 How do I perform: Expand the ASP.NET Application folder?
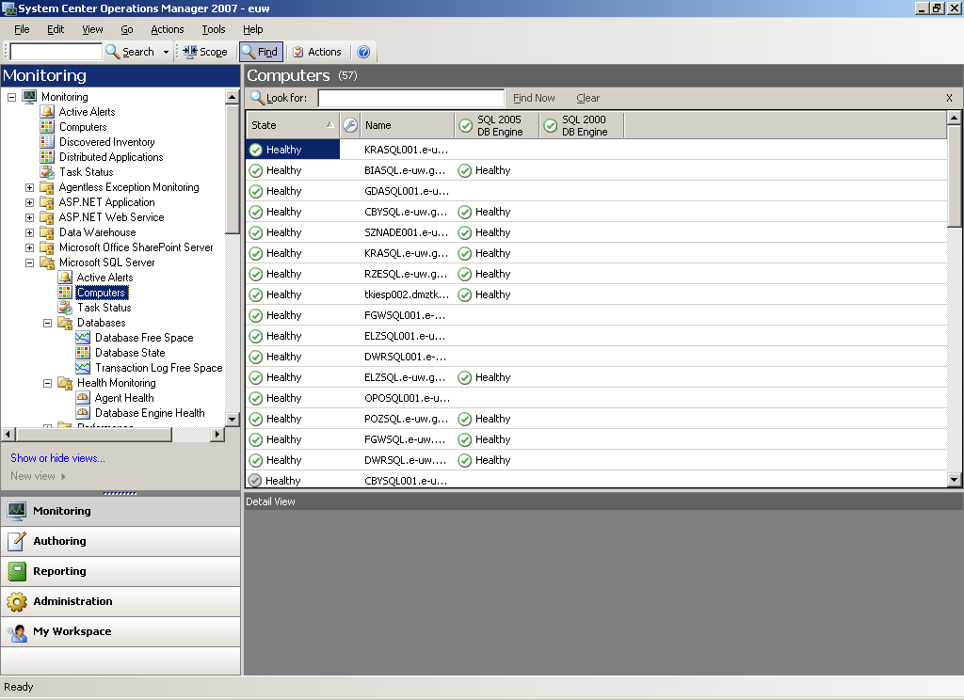(29, 202)
